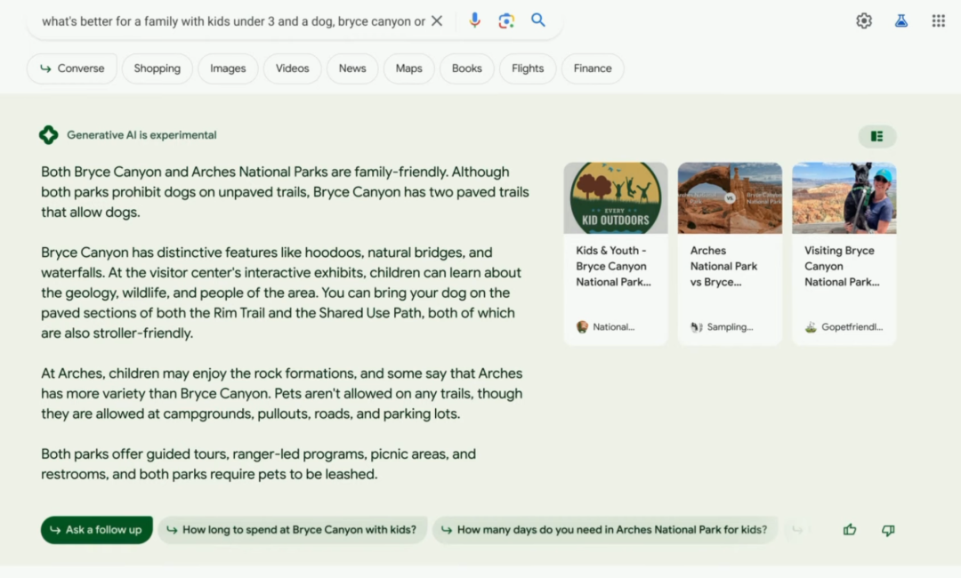The image size is (961, 578).
Task: Click the paragraph starting 'Bryce Canyon has distinctive features'
Action: pos(281,293)
